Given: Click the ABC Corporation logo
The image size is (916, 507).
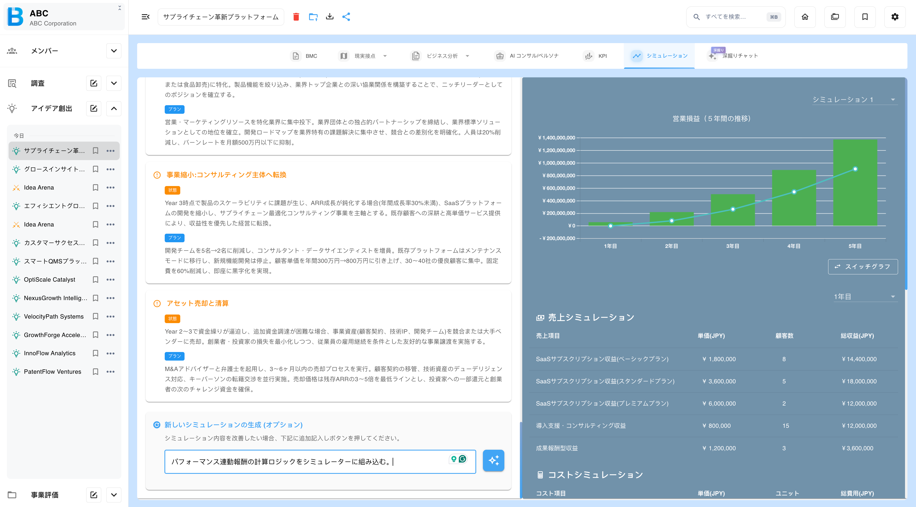Looking at the screenshot, I should [x=15, y=17].
